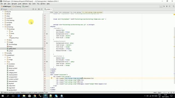Click the Scroll from Source target icon
The height and width of the screenshot is (98, 175).
tap(33, 9)
